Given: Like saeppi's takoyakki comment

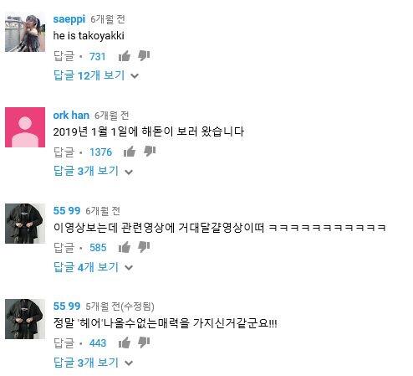Looking at the screenshot, I should (125, 56).
